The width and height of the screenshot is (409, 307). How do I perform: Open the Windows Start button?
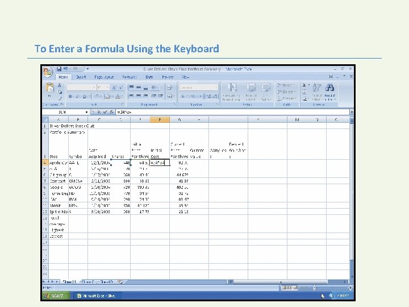coord(55,296)
